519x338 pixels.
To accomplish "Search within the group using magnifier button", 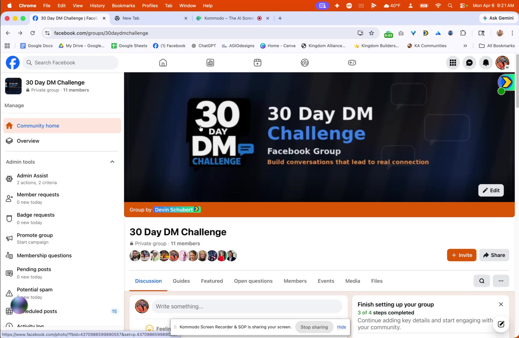I will (482, 281).
